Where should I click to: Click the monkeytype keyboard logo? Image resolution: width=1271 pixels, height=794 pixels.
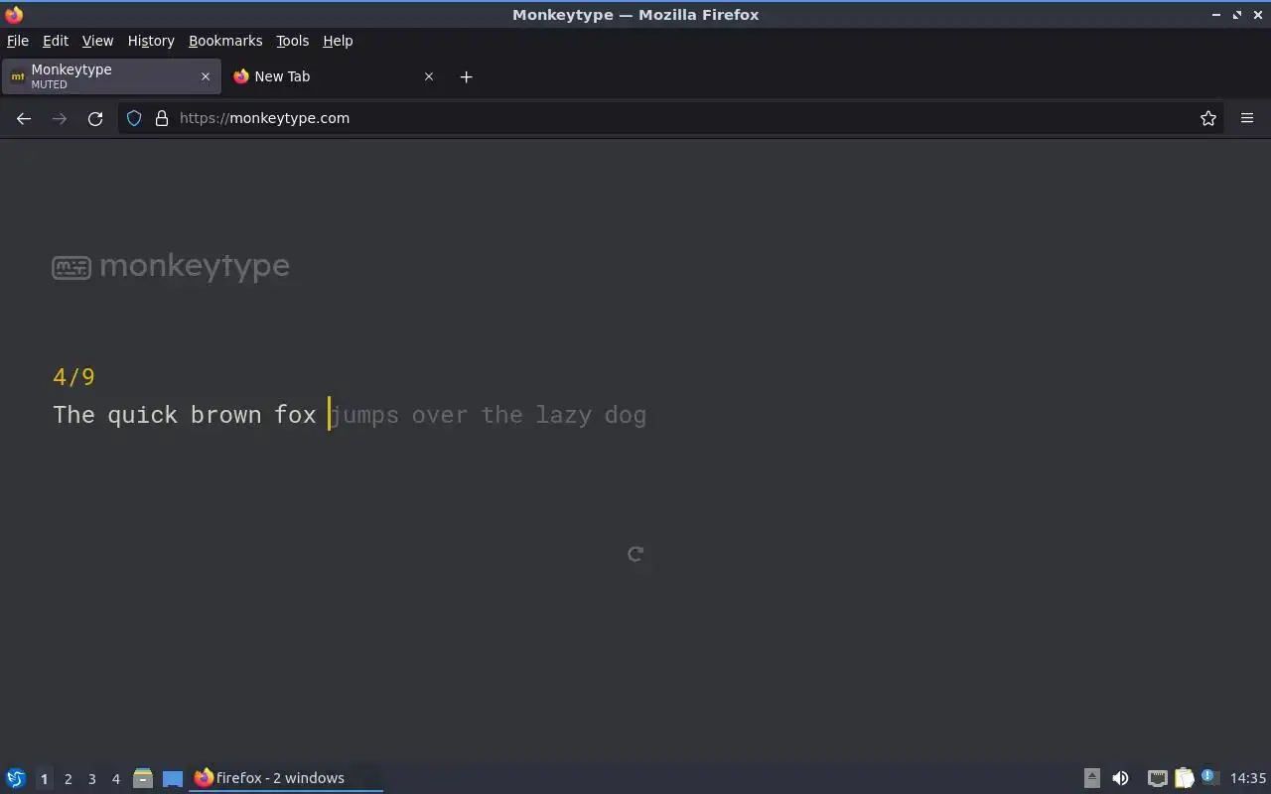pos(71,268)
